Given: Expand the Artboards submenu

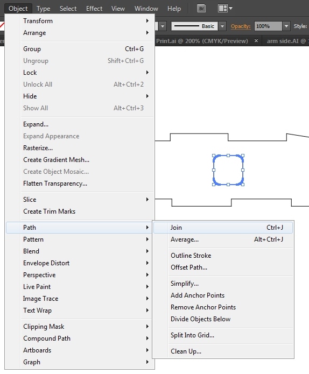Looking at the screenshot, I should click(x=80, y=350).
